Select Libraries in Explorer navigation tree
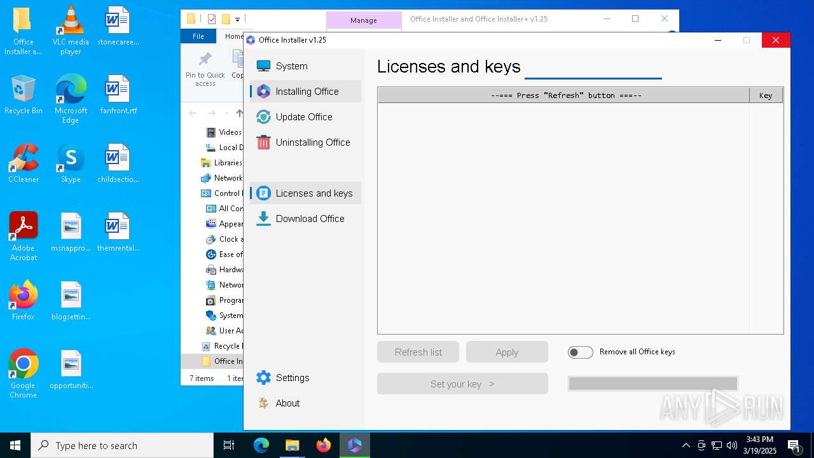814x458 pixels. tap(221, 163)
